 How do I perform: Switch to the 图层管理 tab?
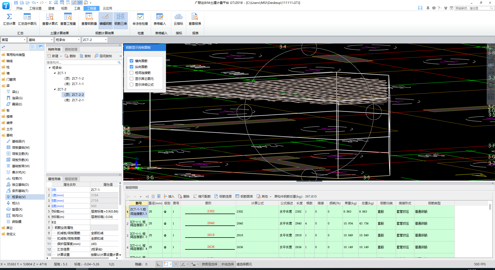tap(71, 179)
